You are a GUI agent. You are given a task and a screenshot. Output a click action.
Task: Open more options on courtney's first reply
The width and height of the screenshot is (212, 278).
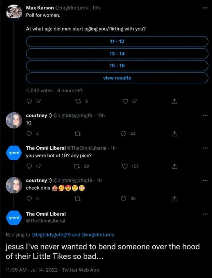[205, 115]
